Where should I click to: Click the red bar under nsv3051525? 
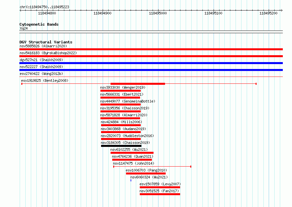(160, 194)
